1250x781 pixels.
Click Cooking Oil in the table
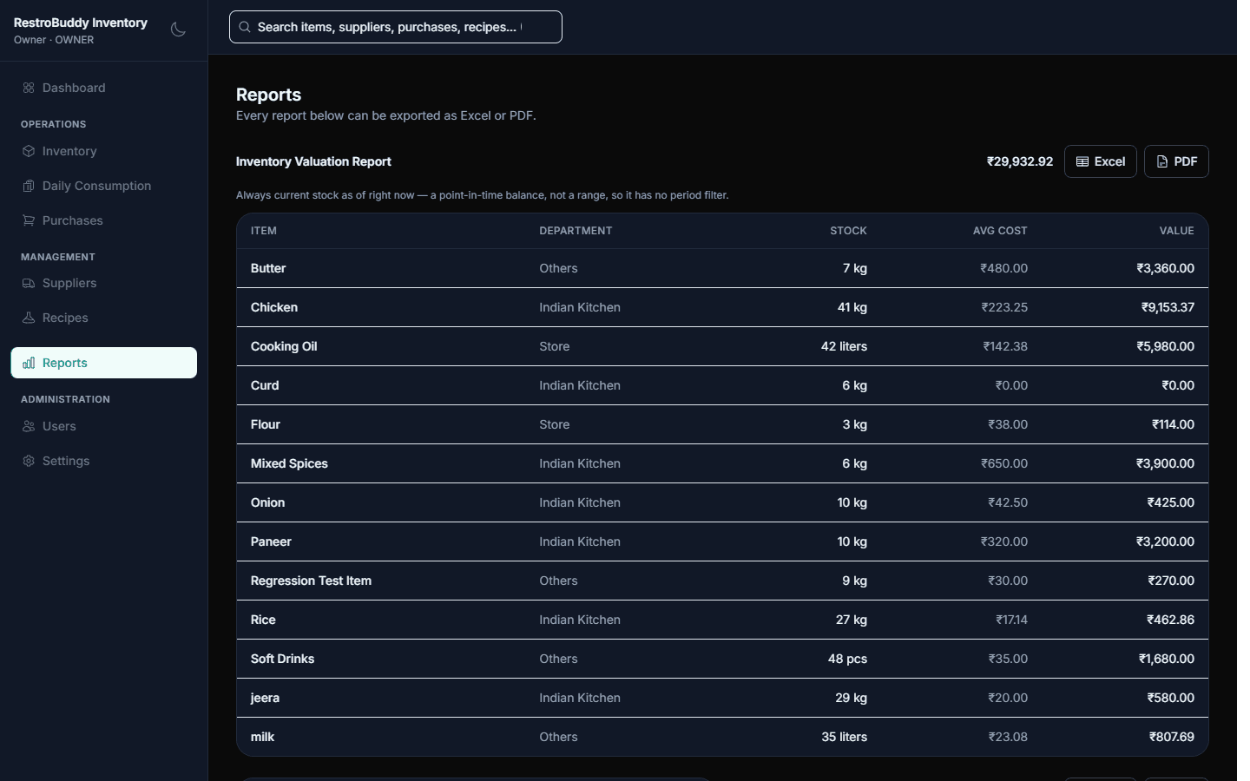coord(284,346)
